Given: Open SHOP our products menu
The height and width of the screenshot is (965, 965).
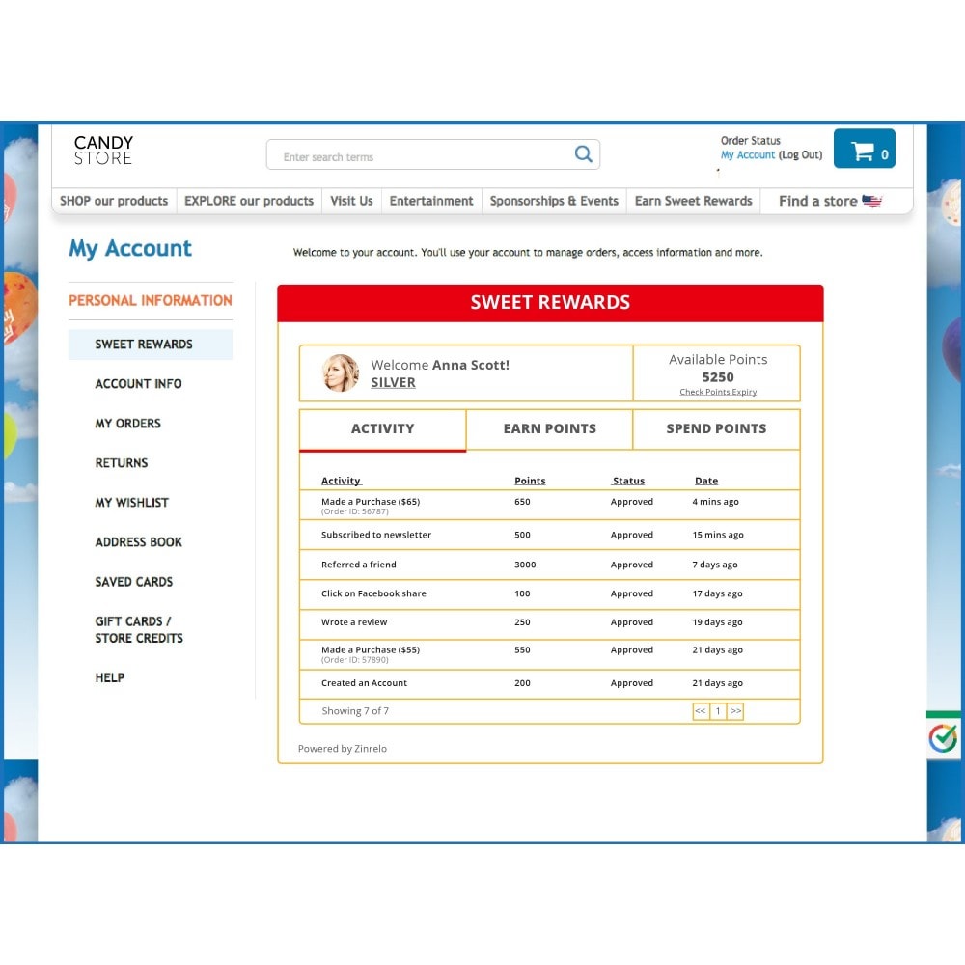Looking at the screenshot, I should pyautogui.click(x=114, y=201).
